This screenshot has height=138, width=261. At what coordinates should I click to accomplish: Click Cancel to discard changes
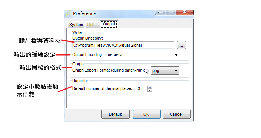pos(176,114)
